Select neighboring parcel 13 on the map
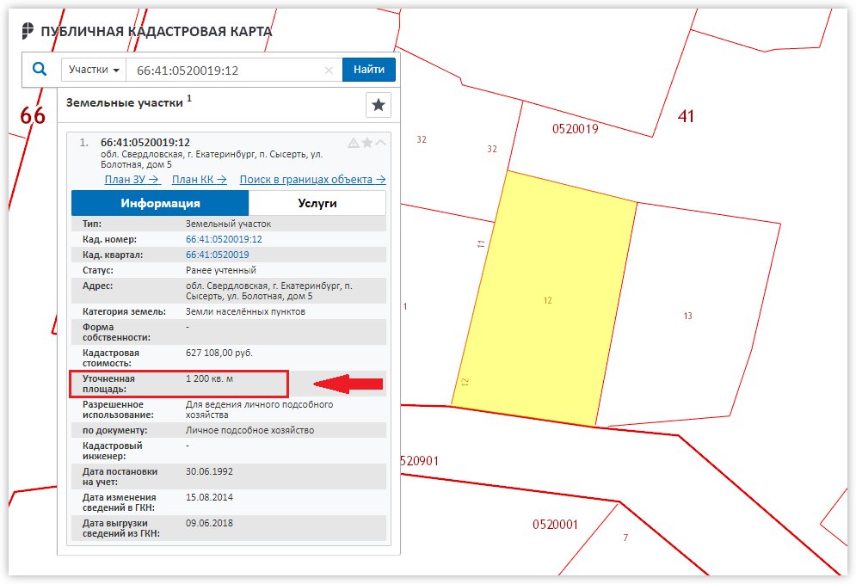 [x=688, y=316]
